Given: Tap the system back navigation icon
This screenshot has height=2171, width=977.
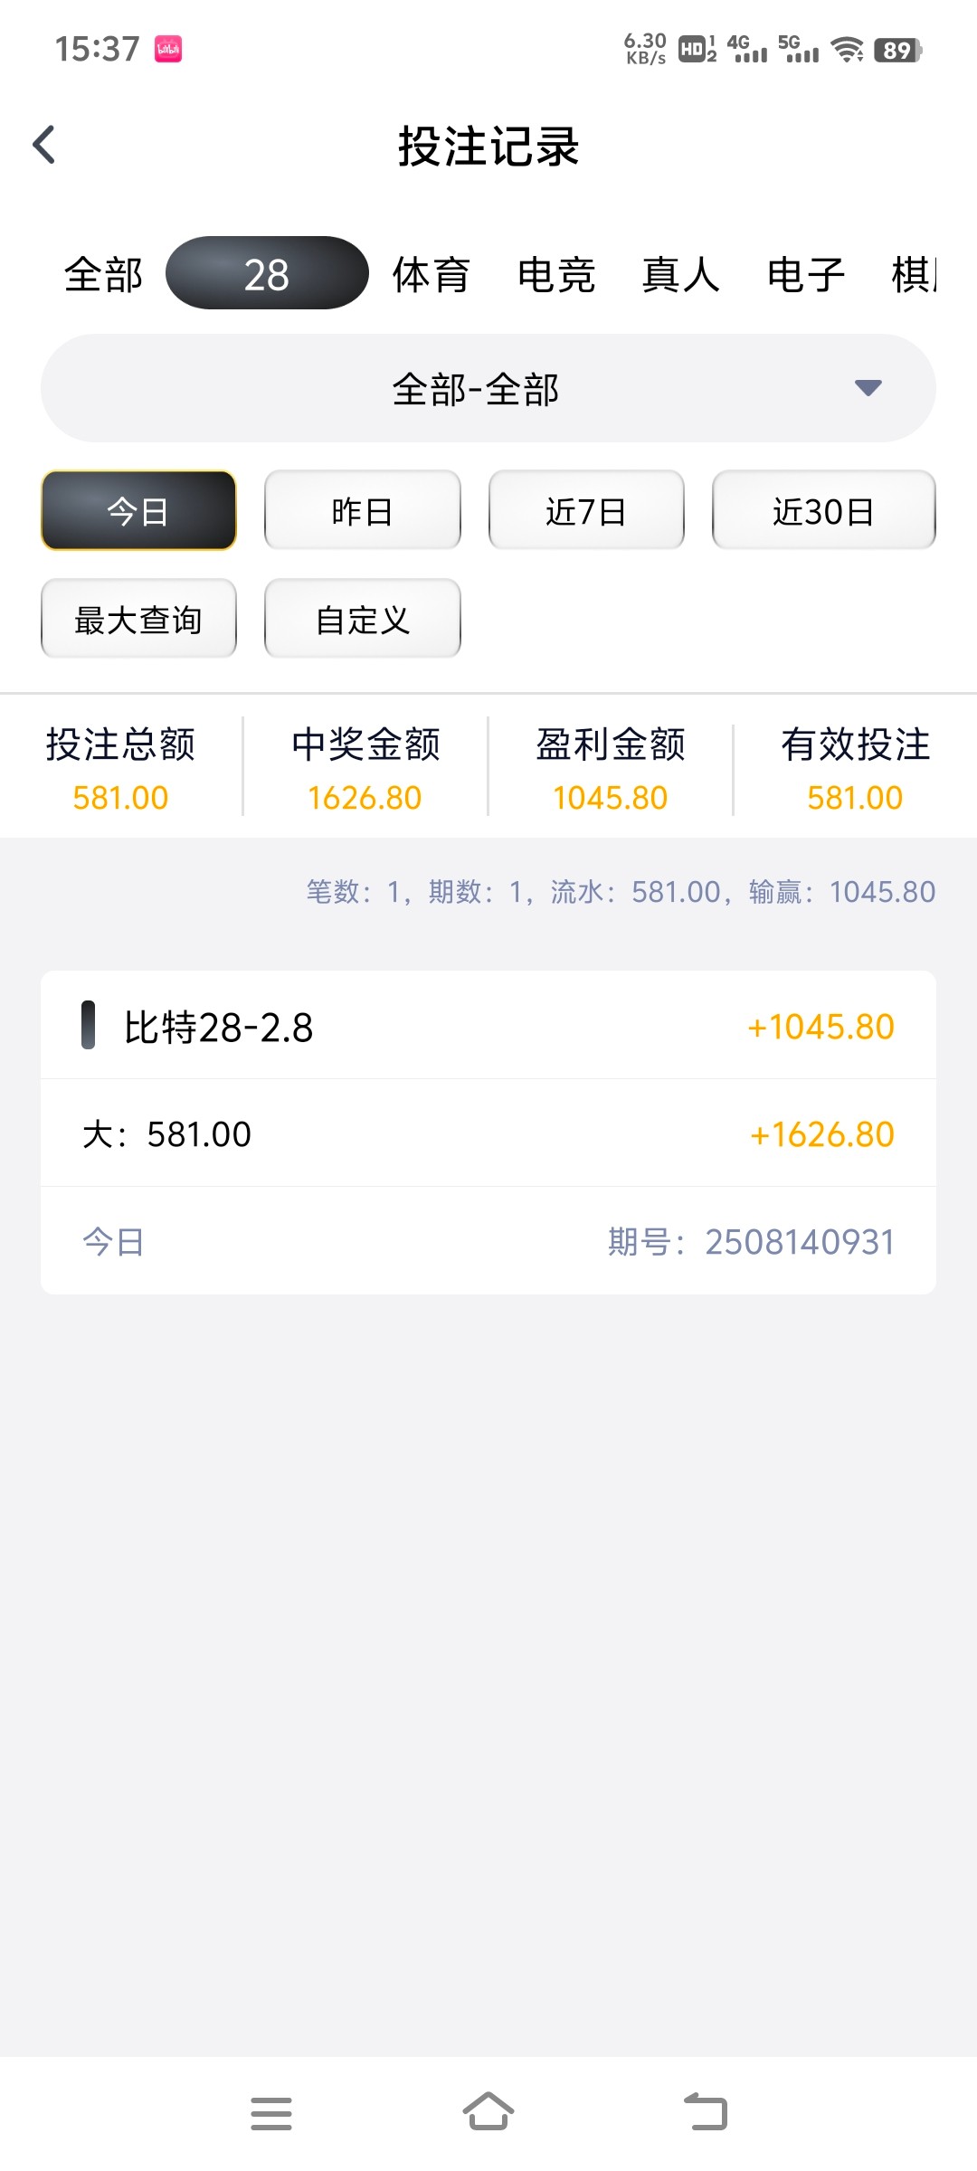Looking at the screenshot, I should [x=706, y=2113].
